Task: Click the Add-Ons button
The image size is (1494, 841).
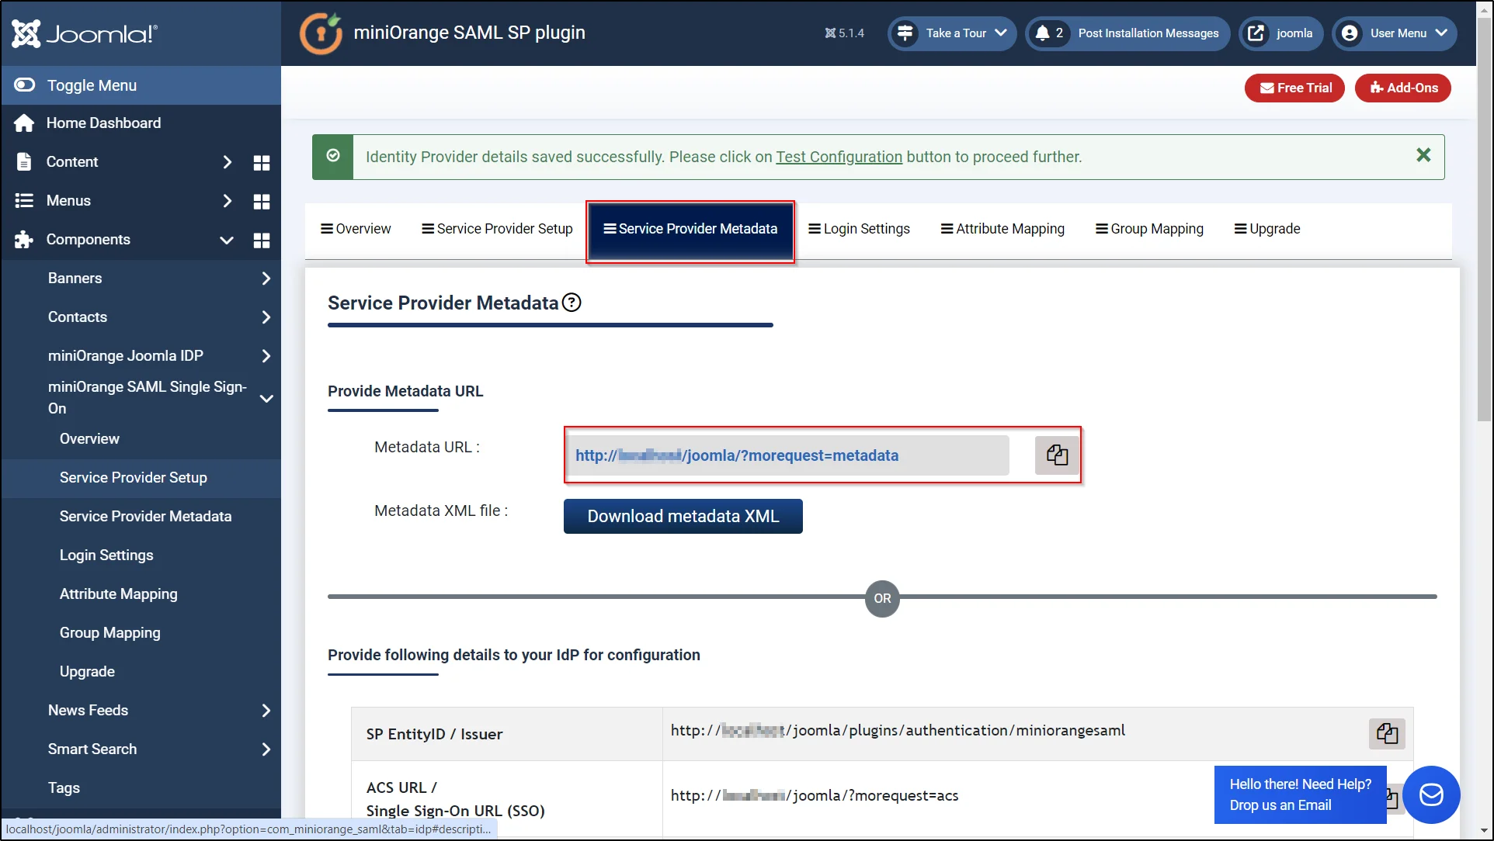Action: (1403, 88)
